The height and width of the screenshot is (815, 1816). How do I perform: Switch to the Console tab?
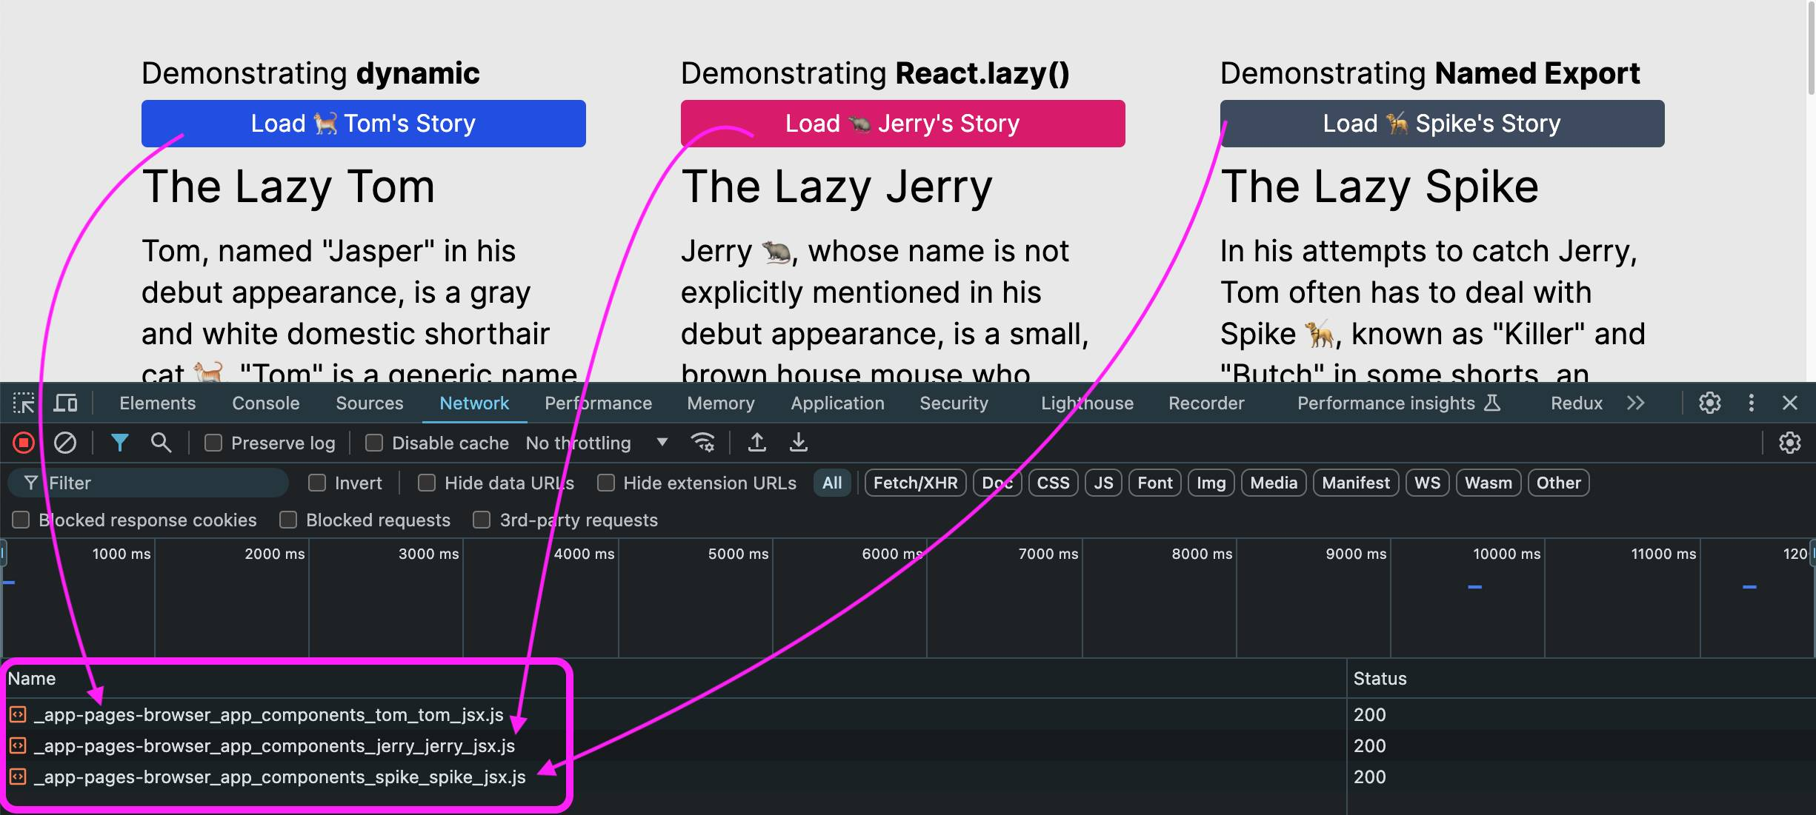point(266,403)
